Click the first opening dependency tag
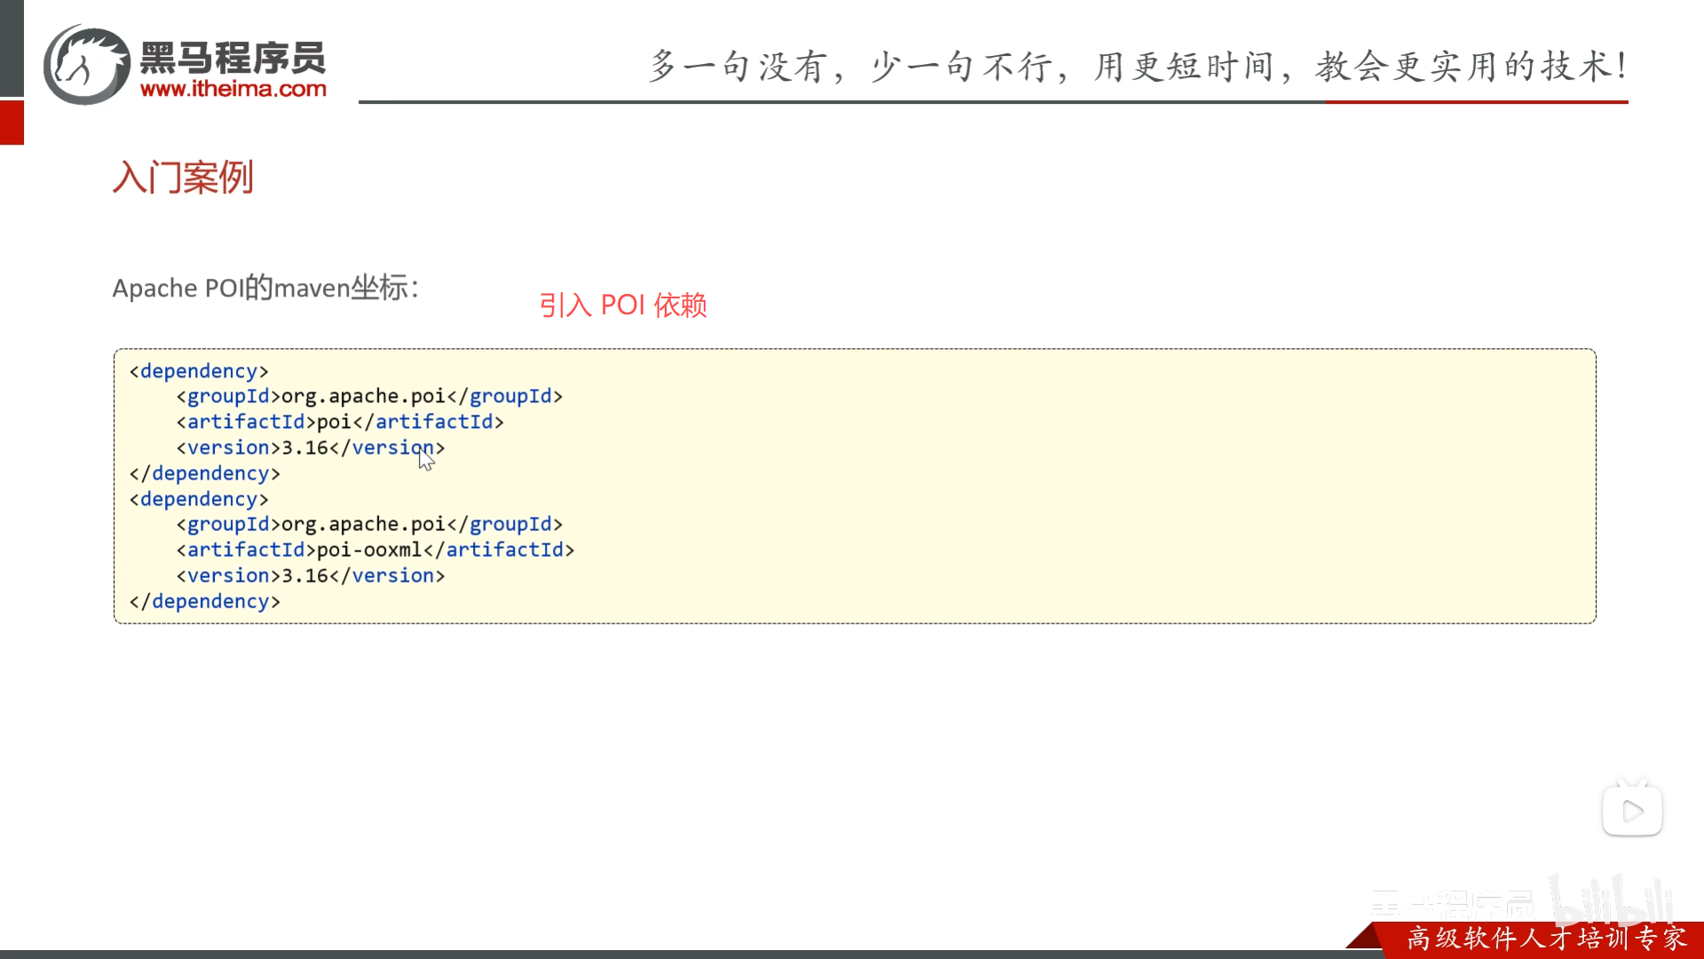This screenshot has width=1704, height=959. click(x=199, y=371)
